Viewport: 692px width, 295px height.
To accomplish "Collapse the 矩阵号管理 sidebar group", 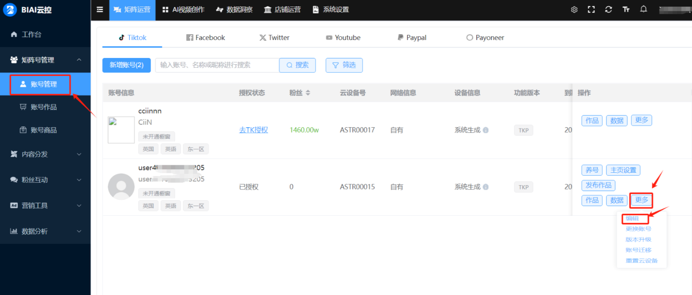I will coord(45,60).
